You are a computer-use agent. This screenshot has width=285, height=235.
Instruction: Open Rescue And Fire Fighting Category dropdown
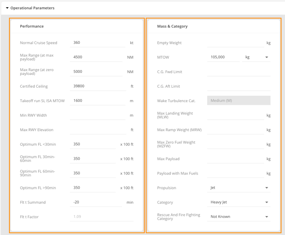pyautogui.click(x=239, y=217)
